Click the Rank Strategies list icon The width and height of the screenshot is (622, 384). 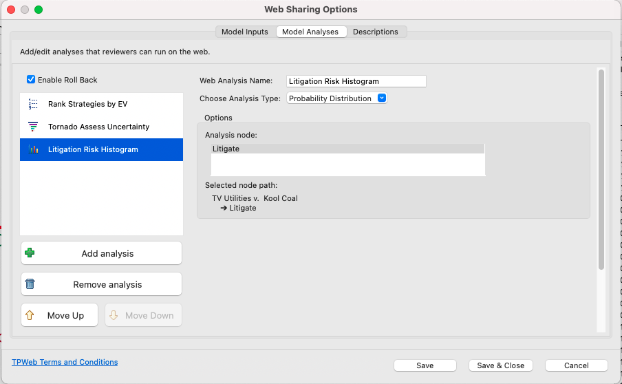pyautogui.click(x=33, y=105)
